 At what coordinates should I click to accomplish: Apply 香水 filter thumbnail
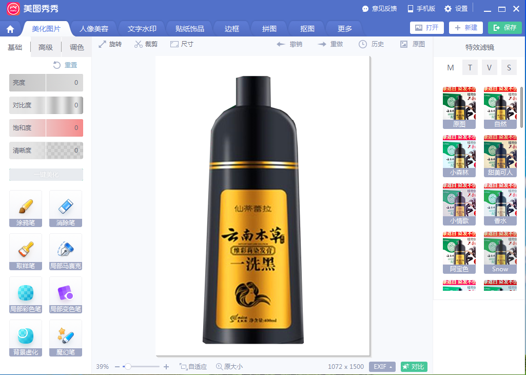pos(500,204)
